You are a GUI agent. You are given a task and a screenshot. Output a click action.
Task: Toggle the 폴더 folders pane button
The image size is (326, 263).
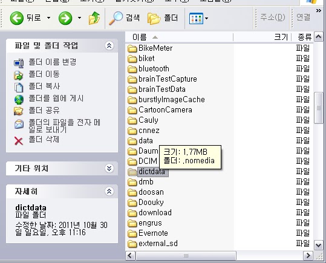click(163, 18)
